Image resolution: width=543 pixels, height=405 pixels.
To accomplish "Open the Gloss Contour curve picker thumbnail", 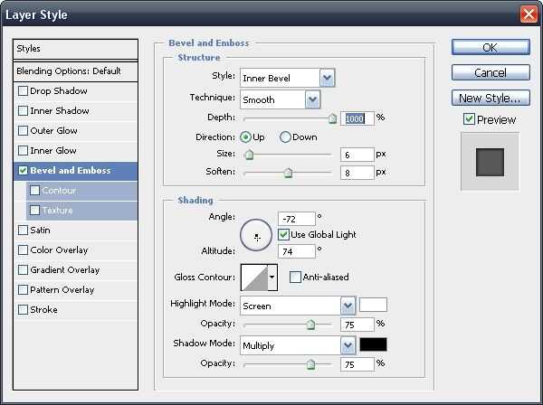I will pyautogui.click(x=254, y=278).
